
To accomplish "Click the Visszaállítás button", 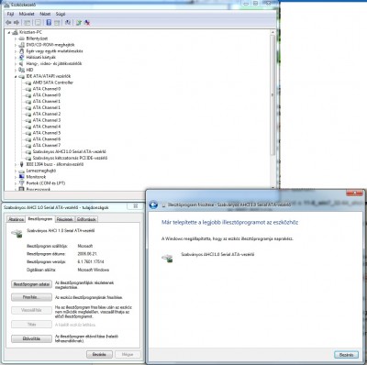I will click(31, 310).
